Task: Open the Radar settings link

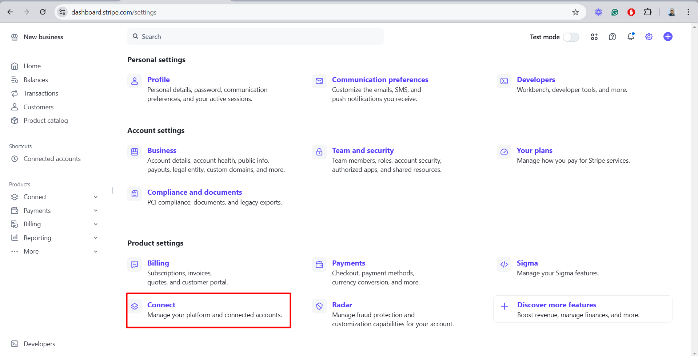Action: click(342, 305)
